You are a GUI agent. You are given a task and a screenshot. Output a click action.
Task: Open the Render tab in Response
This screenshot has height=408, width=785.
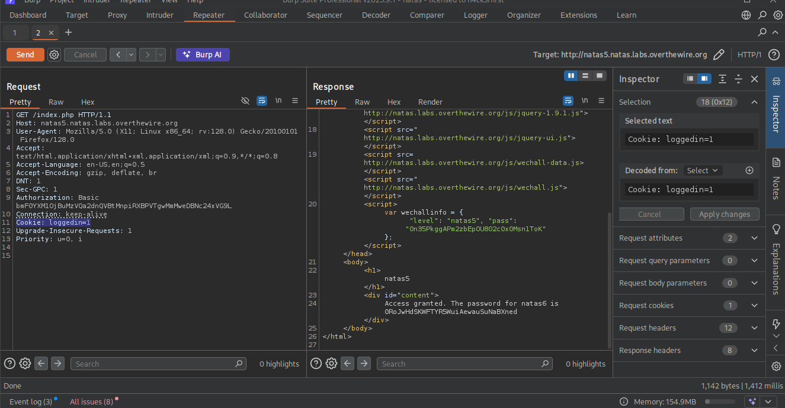coord(430,102)
